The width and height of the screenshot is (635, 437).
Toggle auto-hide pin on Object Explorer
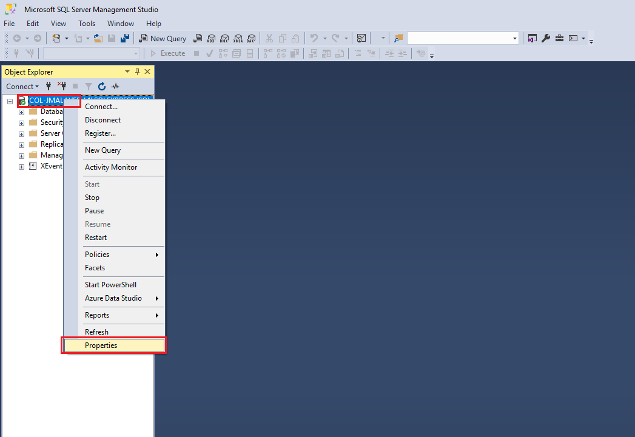coord(137,72)
